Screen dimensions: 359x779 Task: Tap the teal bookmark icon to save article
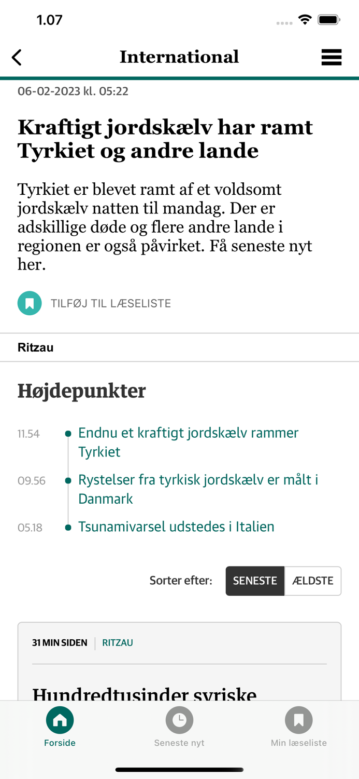click(30, 303)
